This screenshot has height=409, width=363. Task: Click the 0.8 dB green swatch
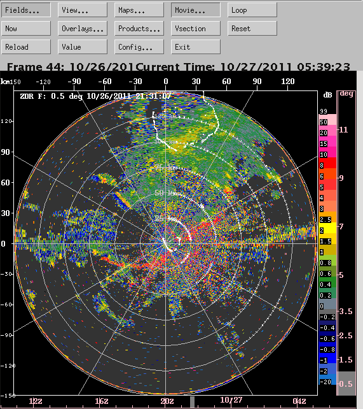[x=327, y=261]
